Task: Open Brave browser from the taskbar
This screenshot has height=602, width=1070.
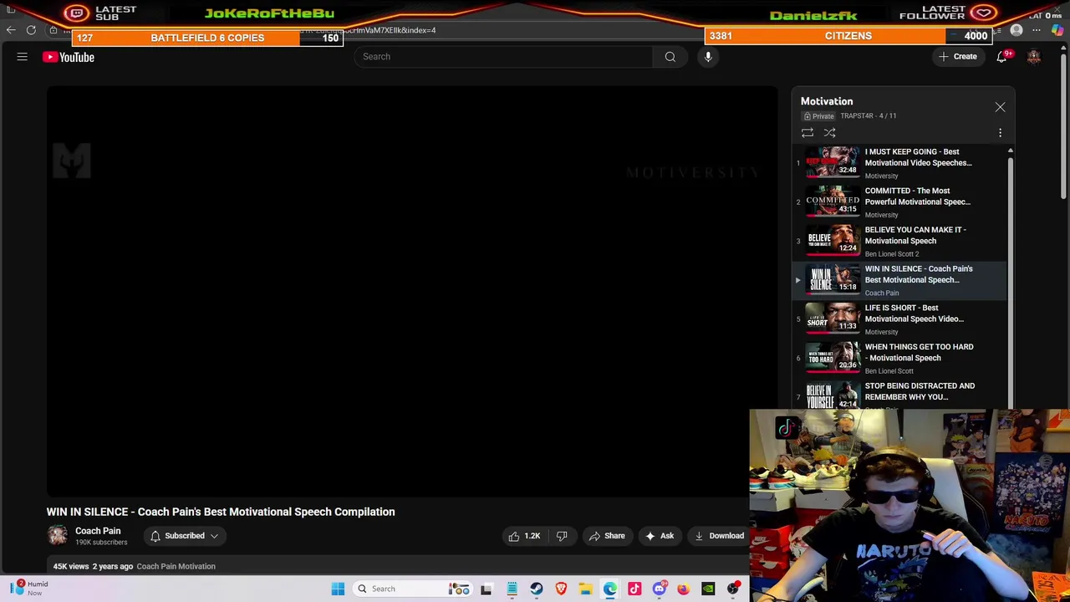Action: coord(561,589)
